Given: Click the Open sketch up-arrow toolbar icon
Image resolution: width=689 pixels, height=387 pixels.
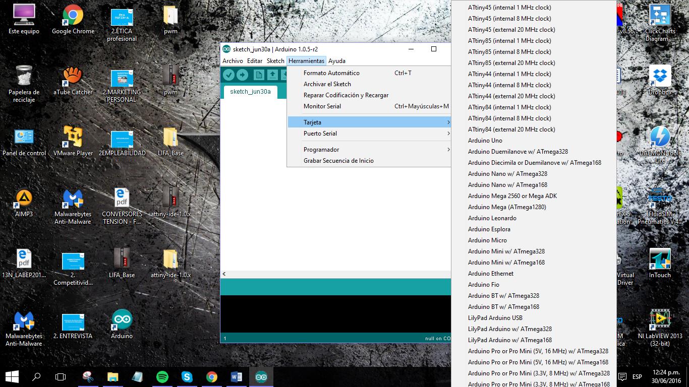Looking at the screenshot, I should tap(272, 75).
